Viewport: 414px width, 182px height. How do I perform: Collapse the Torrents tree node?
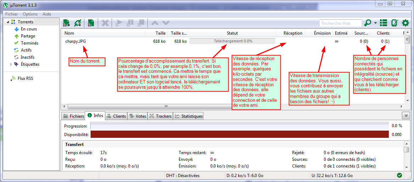click(8, 22)
